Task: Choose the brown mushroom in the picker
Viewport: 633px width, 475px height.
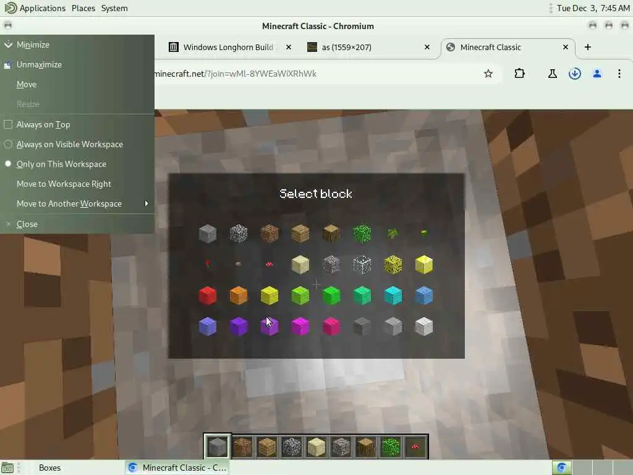Action: [238, 264]
